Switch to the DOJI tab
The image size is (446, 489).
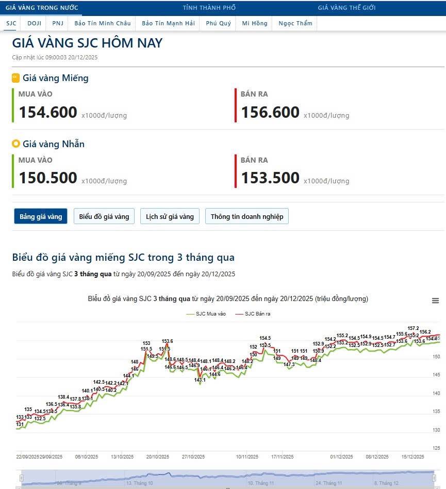tap(35, 23)
